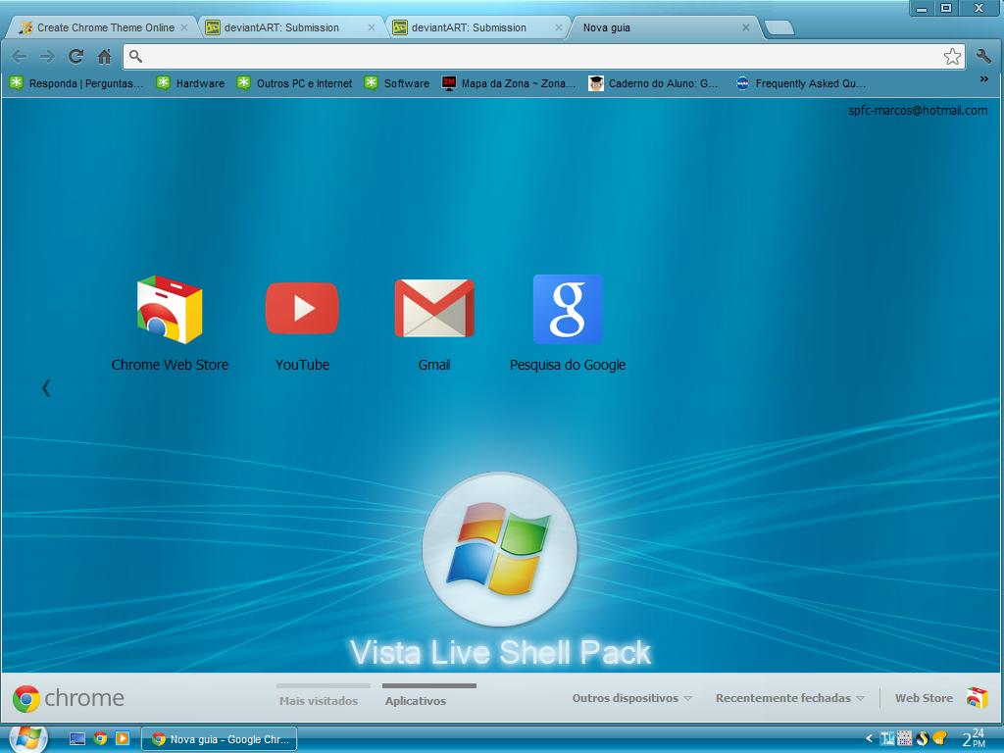Go to the home page
Viewport: 1004px width, 753px height.
click(104, 56)
